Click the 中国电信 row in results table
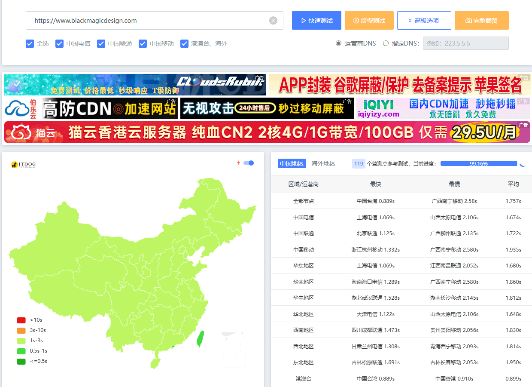 (x=401, y=217)
